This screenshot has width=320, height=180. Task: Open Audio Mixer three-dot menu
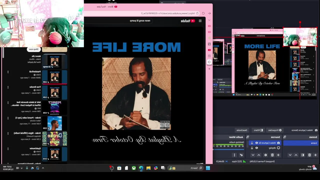pos(234,155)
